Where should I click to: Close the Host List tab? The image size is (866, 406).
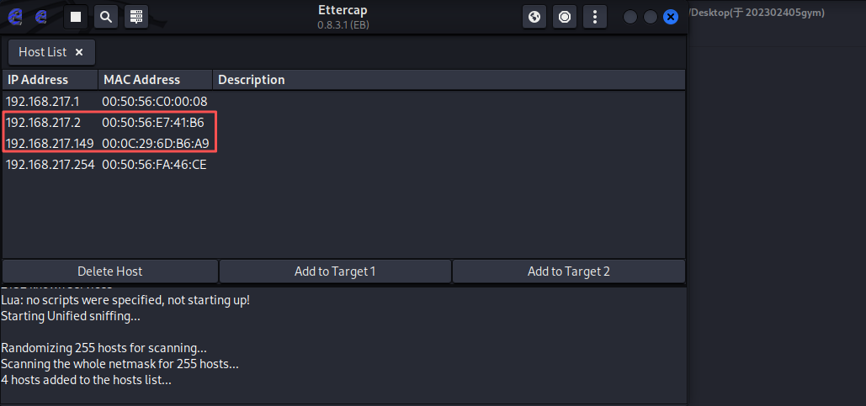(79, 52)
